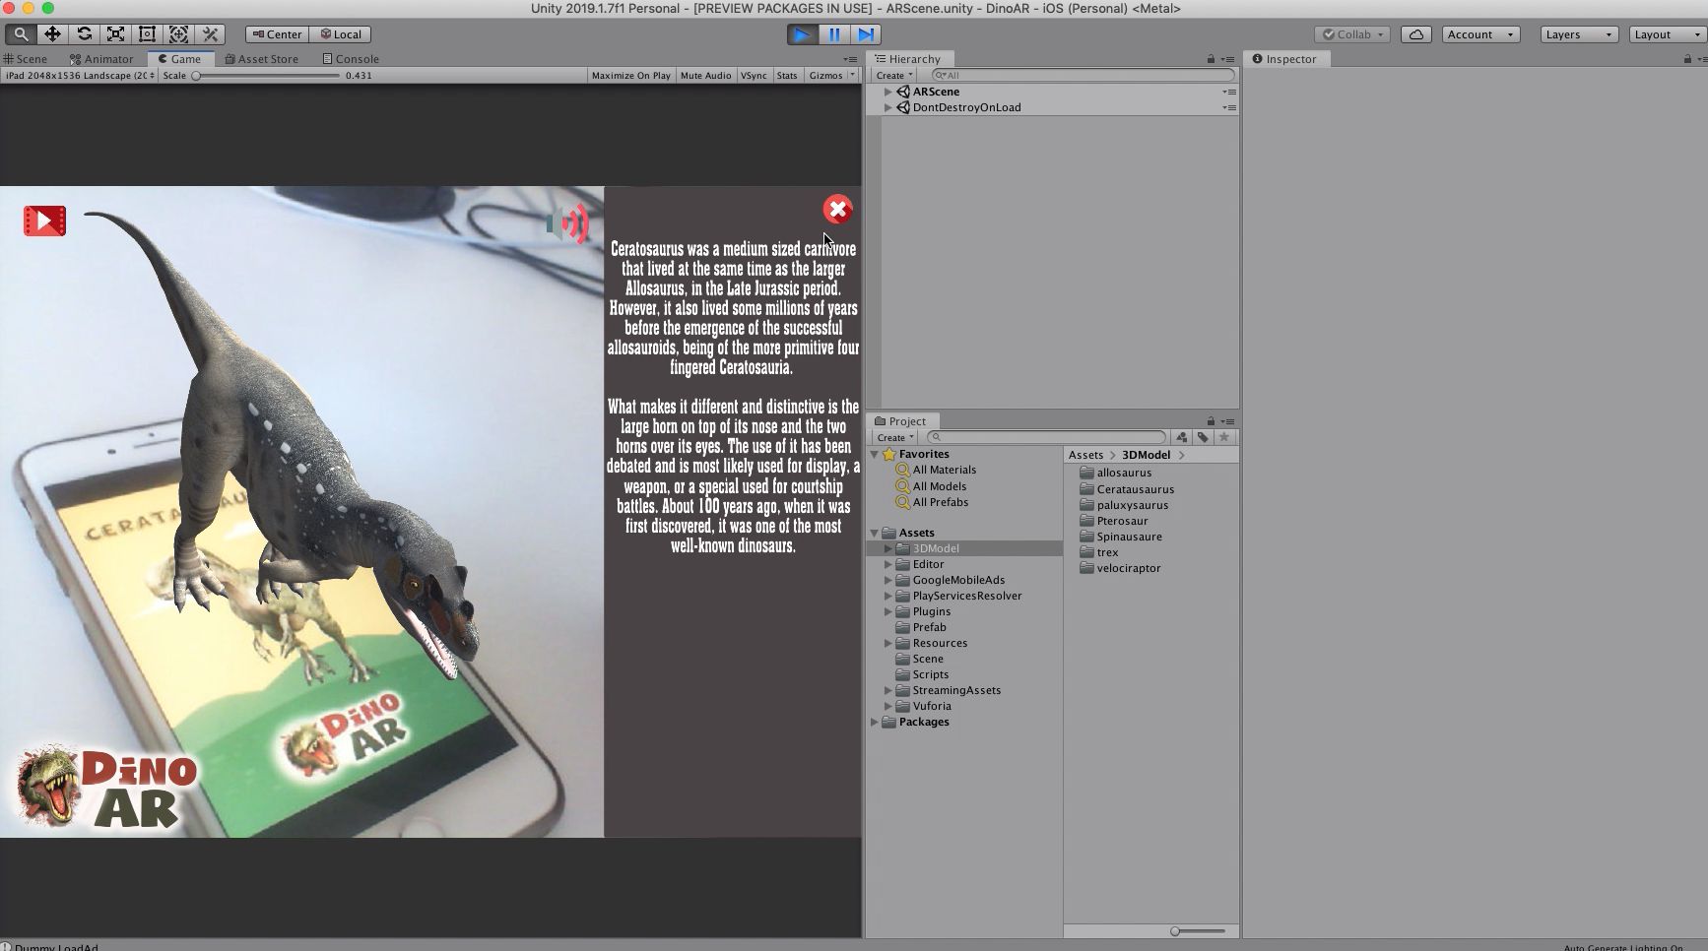Toggle Maximize On Play
The width and height of the screenshot is (1708, 951).
tap(630, 76)
